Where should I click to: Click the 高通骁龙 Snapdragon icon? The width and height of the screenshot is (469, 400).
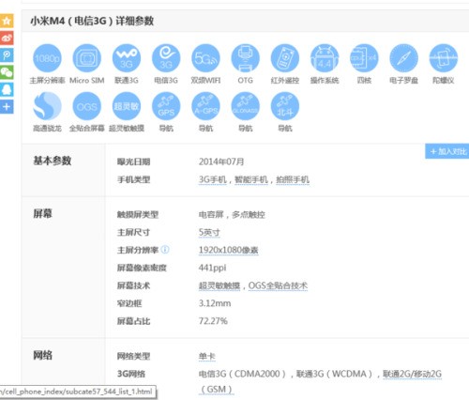[x=47, y=106]
